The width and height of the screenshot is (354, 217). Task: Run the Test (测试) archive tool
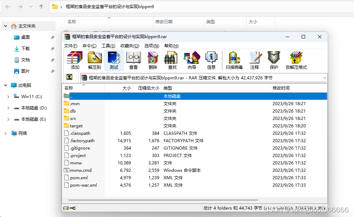114,60
